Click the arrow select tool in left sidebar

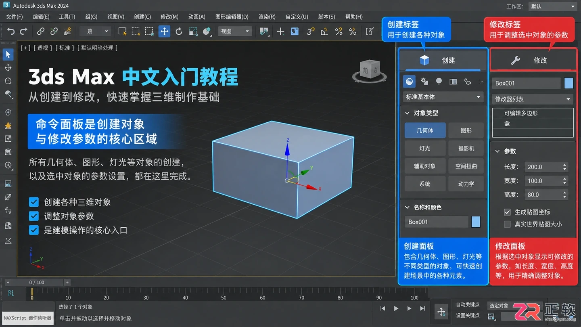8,55
